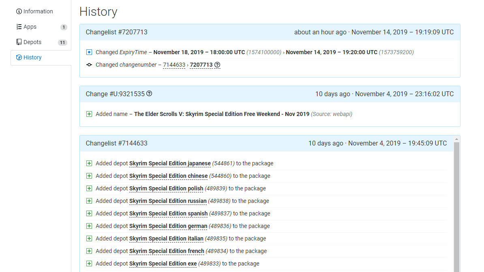
Task: Open Changelist #7144633 header link
Action: click(x=117, y=143)
